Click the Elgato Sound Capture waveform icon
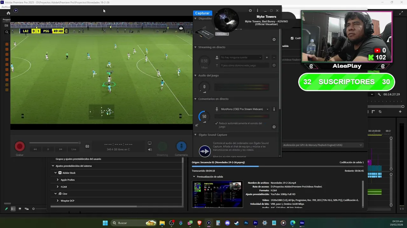Viewport: 407px width, 228px height. pyautogui.click(x=205, y=151)
